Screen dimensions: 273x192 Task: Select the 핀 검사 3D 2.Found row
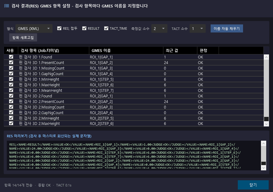[x=134, y=96]
